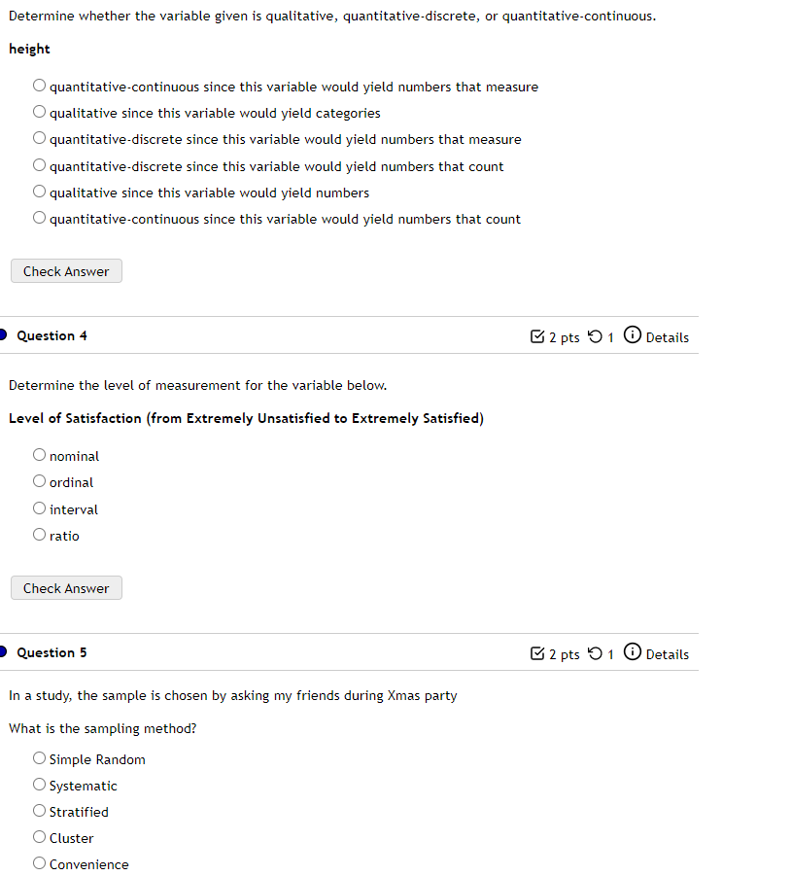Select the ordinal radio button
The height and width of the screenshot is (876, 791).
39,480
